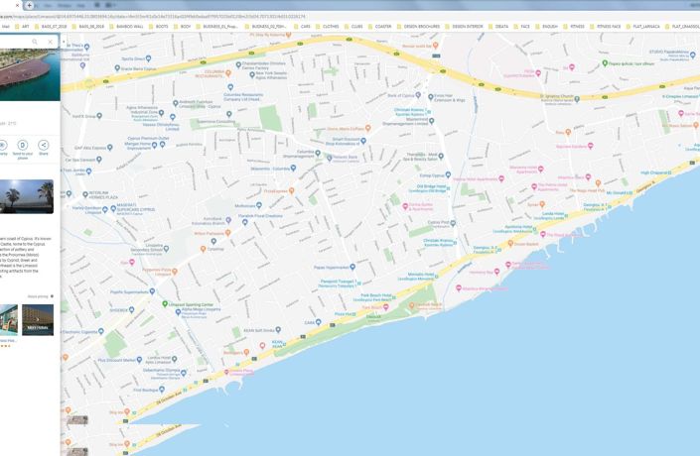Click the Old Bridge Hotel pin
This screenshot has height=456, width=700.
(449, 188)
